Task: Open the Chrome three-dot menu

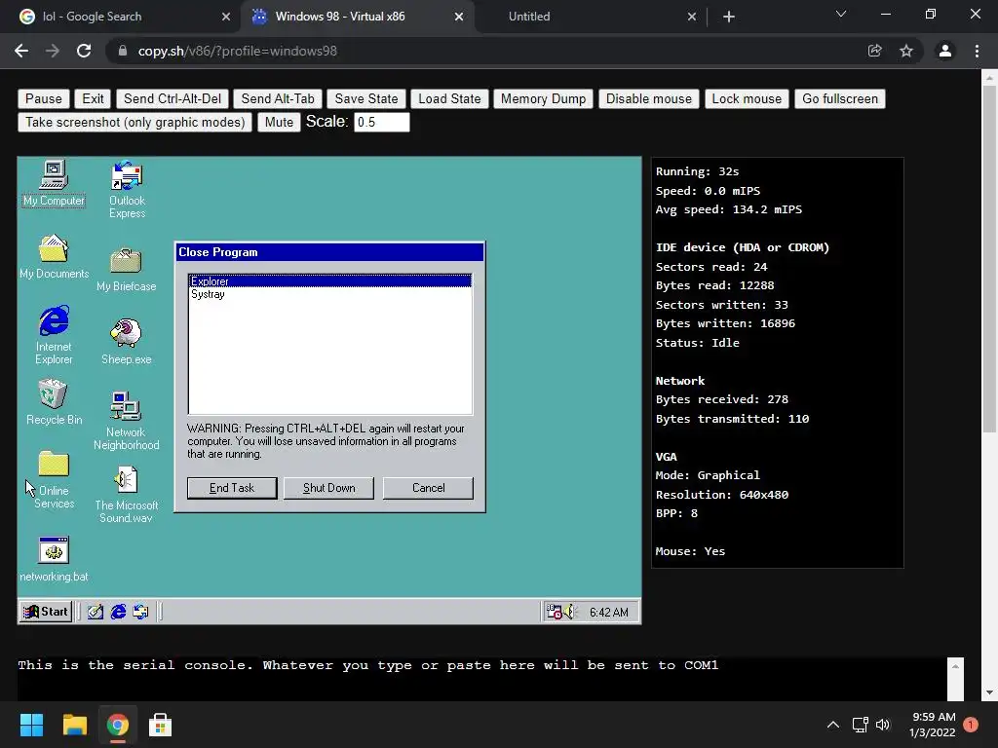Action: coord(977,51)
